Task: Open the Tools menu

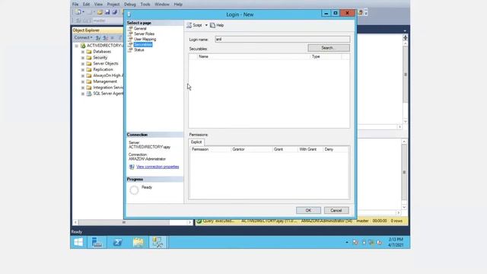Action: [145, 5]
